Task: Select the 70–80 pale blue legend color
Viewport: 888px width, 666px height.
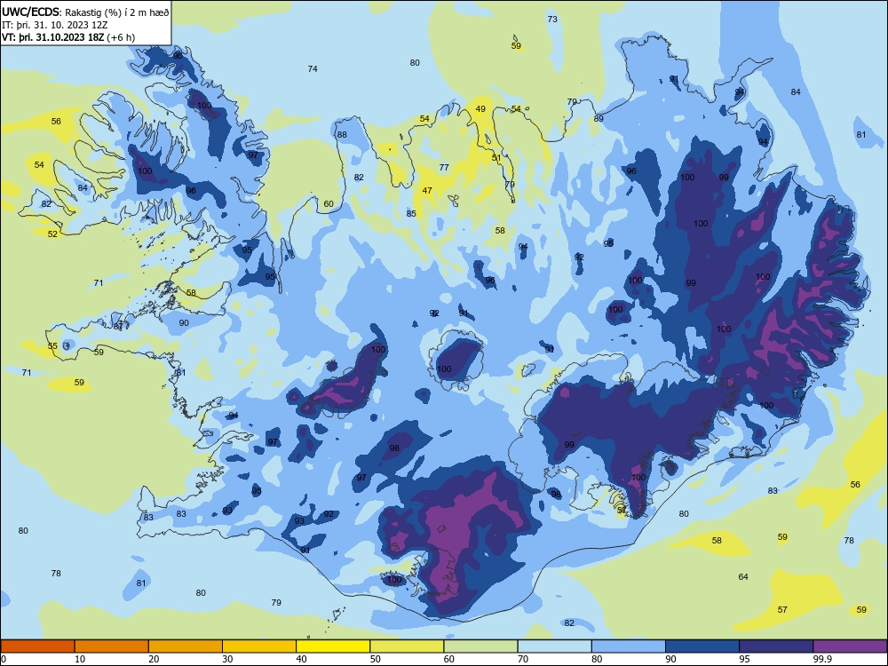Action: click(x=554, y=646)
